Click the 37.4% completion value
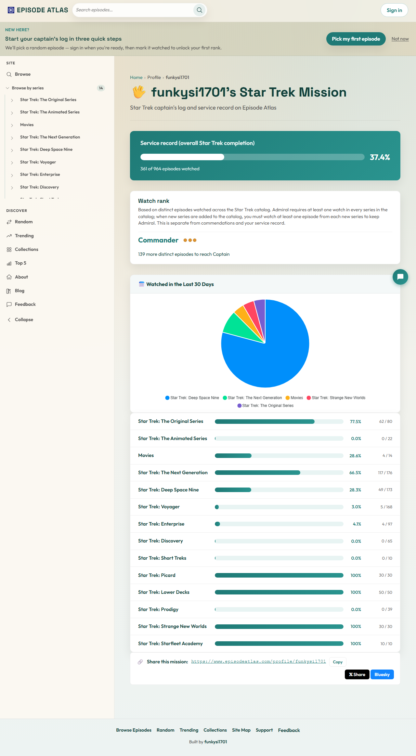 [x=380, y=157]
